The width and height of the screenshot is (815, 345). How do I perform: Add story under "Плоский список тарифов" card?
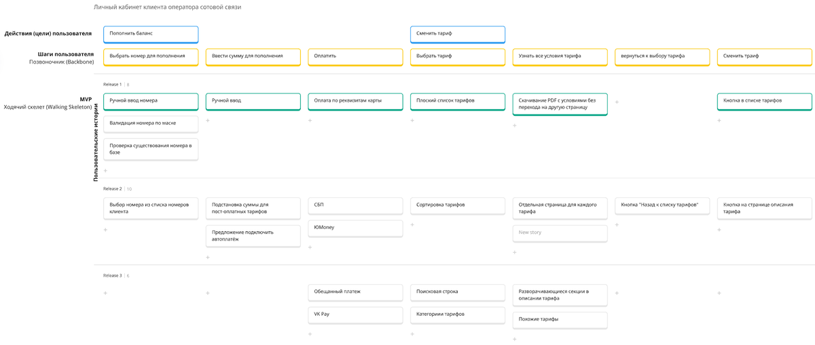click(x=413, y=121)
